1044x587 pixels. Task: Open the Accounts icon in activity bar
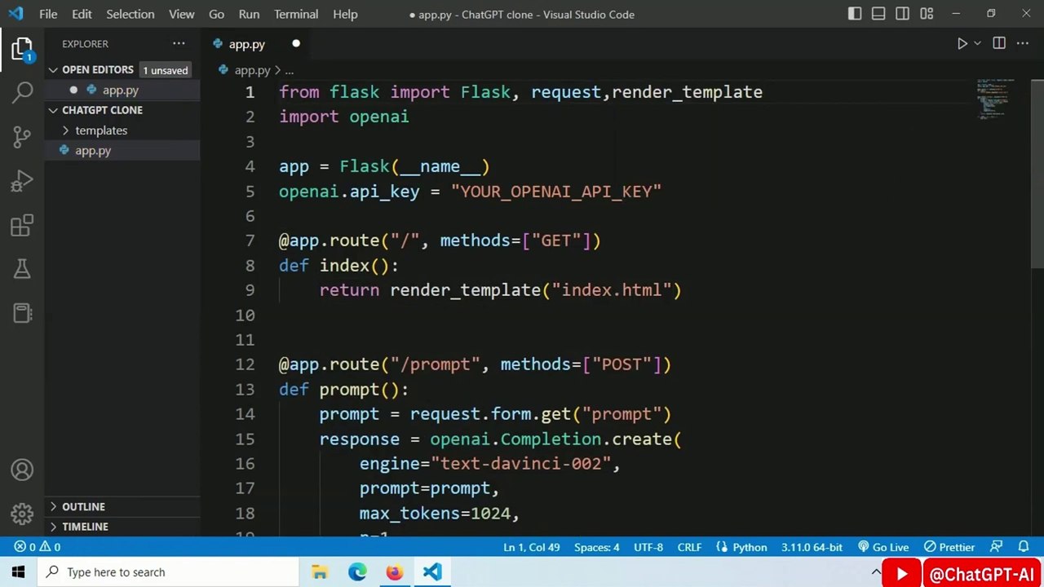tap(22, 470)
